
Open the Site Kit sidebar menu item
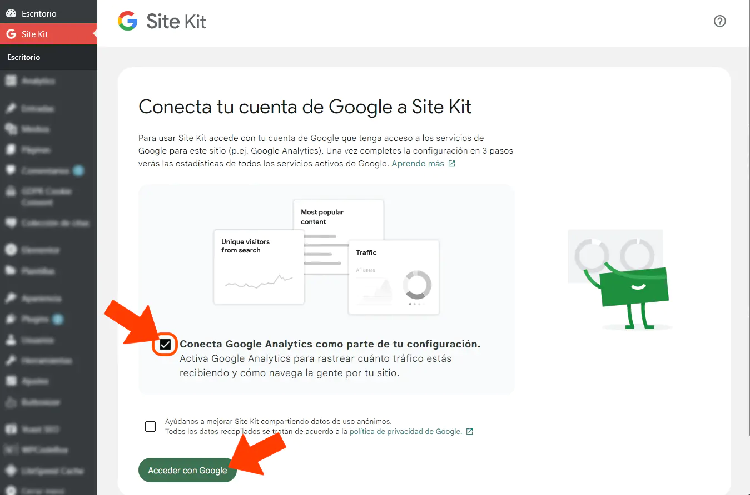48,34
